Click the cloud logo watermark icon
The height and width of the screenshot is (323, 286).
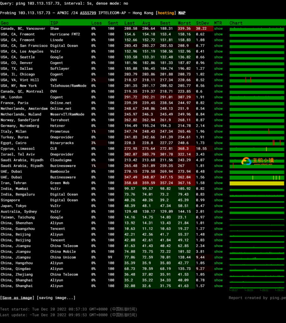tap(246, 161)
